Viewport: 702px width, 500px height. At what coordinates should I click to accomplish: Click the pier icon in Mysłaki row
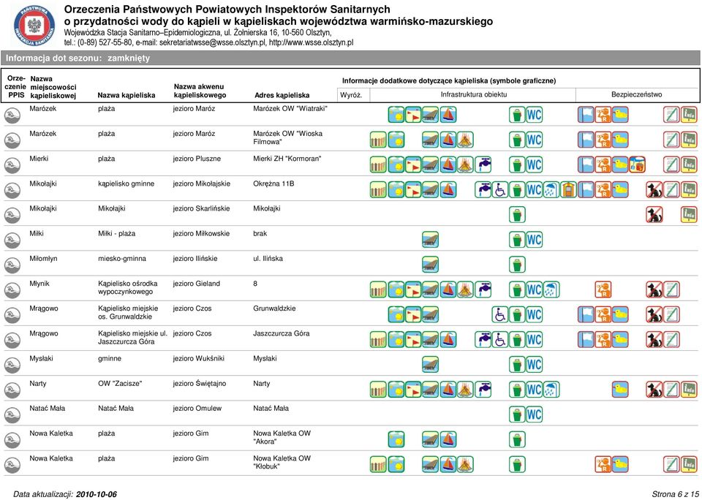pos(430,364)
